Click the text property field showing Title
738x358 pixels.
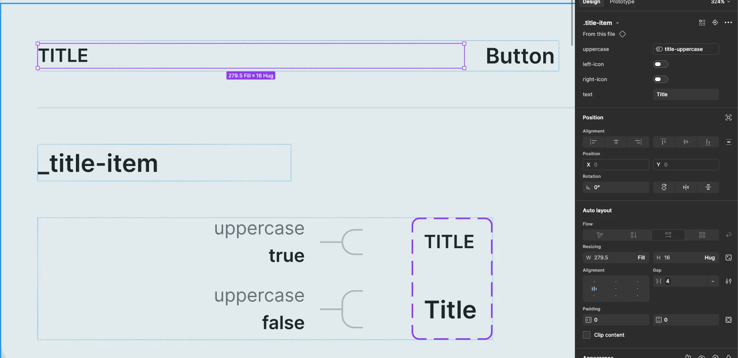(x=686, y=94)
